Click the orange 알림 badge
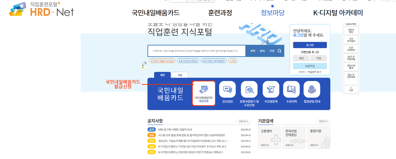The height and width of the screenshot is (159, 396). pos(151,135)
